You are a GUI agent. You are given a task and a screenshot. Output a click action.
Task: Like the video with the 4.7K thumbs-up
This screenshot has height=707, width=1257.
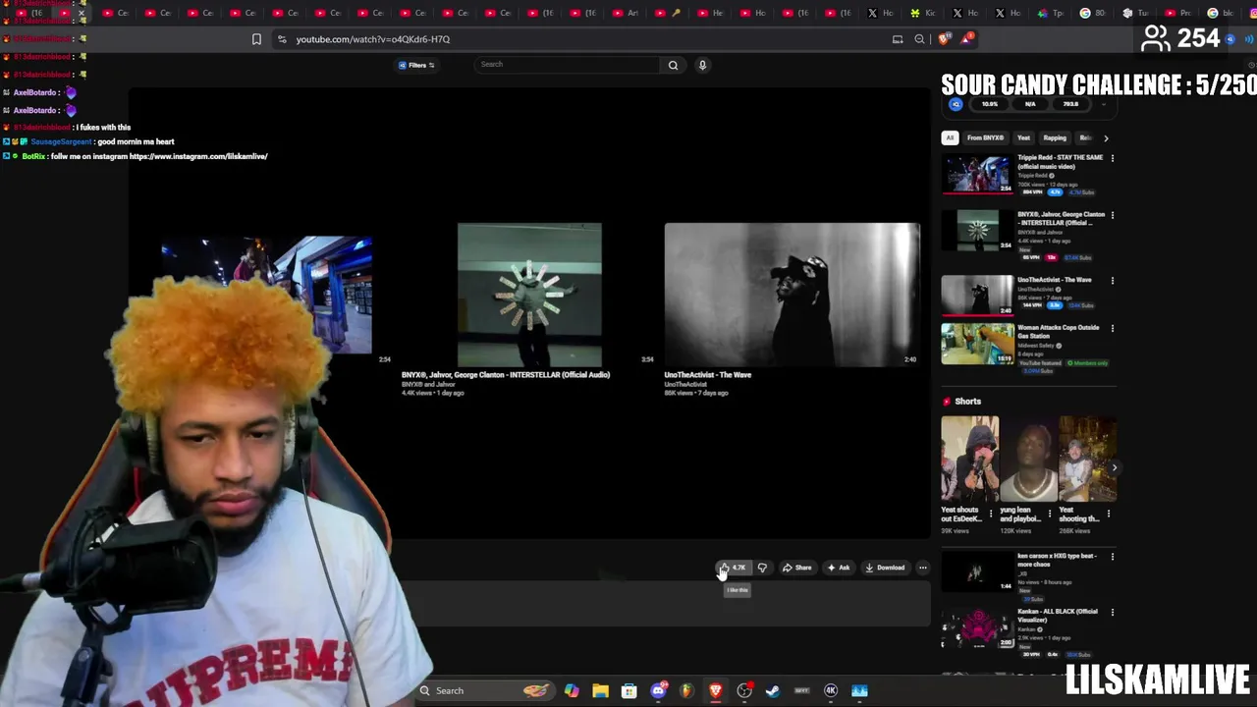(733, 568)
